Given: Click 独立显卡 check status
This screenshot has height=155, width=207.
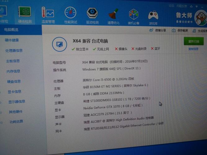Looking at the screenshot, I should point(80,49).
